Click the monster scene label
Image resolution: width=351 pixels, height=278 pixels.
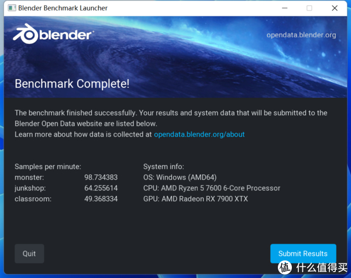(x=29, y=177)
